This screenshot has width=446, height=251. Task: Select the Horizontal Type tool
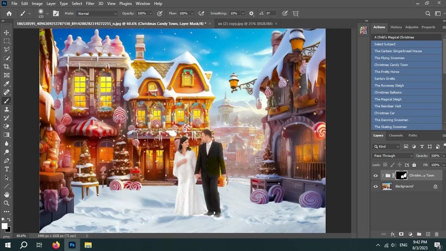(7, 169)
